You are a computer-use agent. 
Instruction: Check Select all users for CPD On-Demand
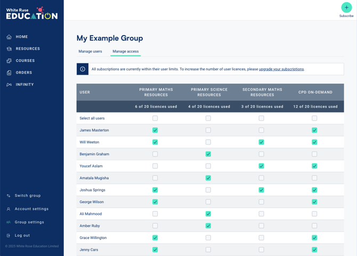(314, 118)
